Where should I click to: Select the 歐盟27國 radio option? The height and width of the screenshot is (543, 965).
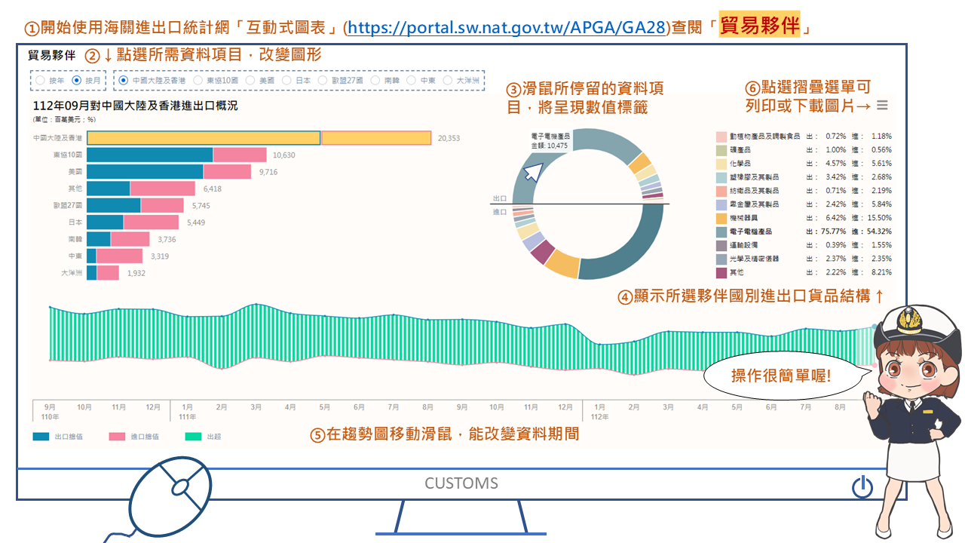point(323,80)
